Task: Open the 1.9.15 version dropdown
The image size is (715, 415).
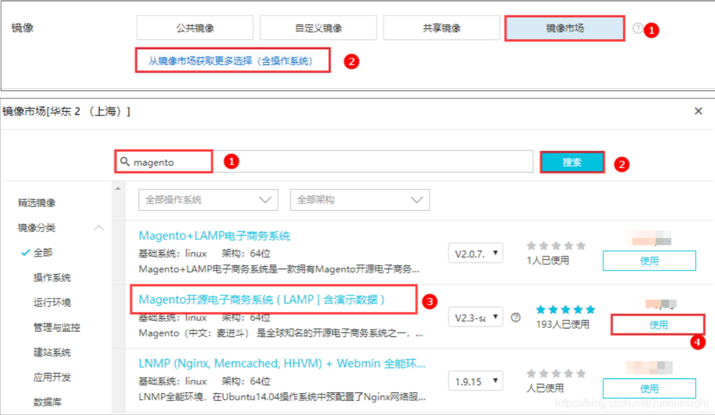Action: pyautogui.click(x=476, y=381)
